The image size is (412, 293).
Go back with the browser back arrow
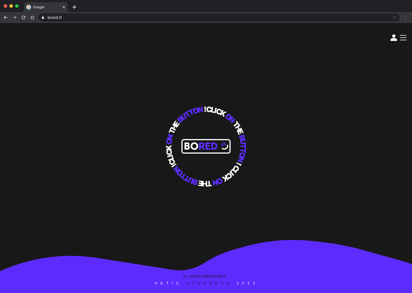coord(6,17)
